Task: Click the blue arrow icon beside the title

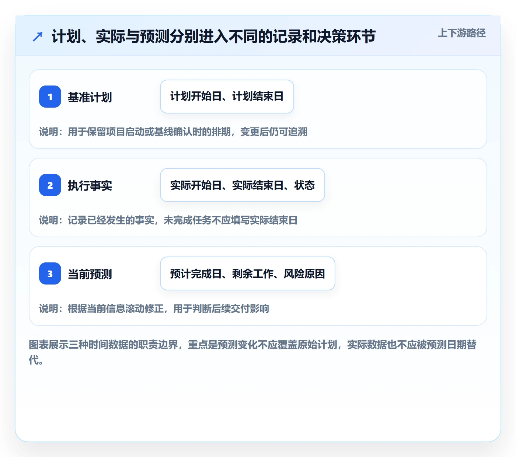Action: click(x=38, y=36)
